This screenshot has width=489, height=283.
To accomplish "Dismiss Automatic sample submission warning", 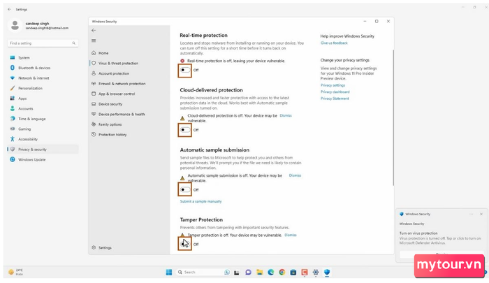I will pyautogui.click(x=295, y=175).
